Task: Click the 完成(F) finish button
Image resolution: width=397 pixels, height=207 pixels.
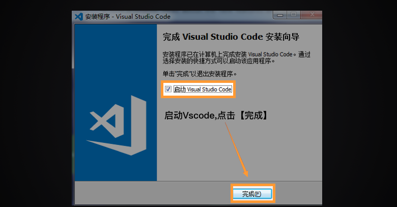Action: (252, 194)
